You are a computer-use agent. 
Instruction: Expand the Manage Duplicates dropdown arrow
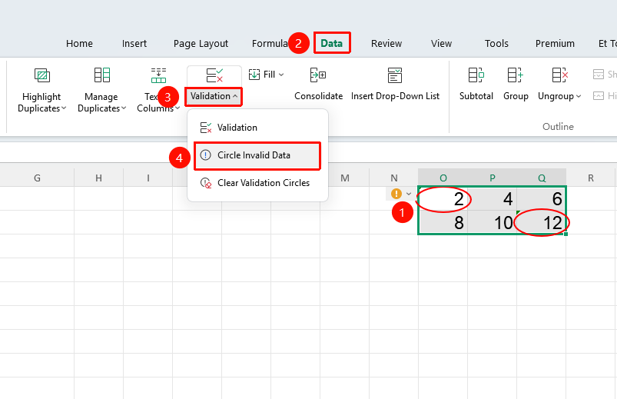coord(124,108)
